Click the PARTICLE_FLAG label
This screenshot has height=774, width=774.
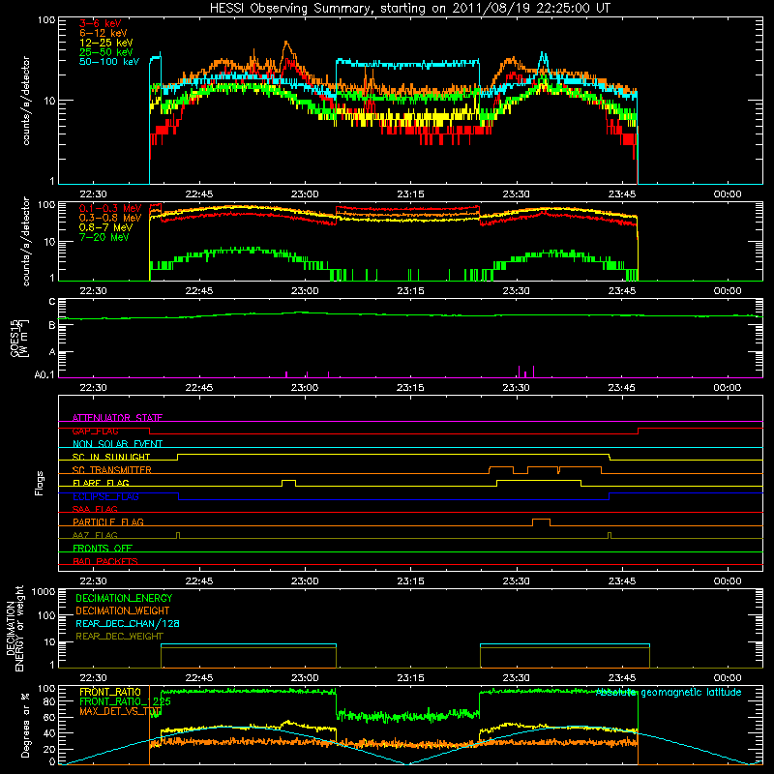pyautogui.click(x=108, y=521)
